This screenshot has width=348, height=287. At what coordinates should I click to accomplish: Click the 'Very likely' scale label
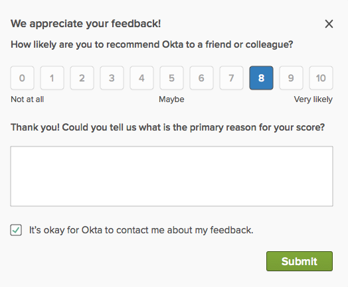click(313, 99)
